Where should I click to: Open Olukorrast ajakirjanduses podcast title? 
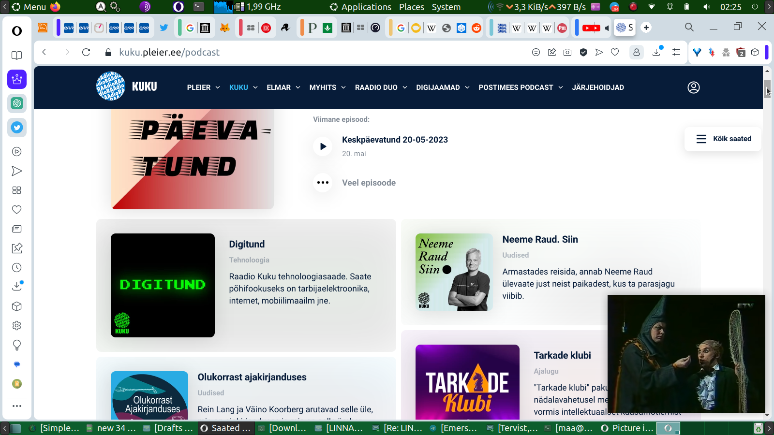click(252, 377)
